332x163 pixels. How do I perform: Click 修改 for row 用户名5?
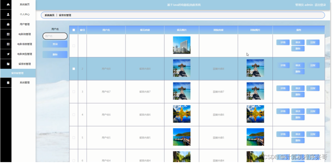(x=298, y=134)
